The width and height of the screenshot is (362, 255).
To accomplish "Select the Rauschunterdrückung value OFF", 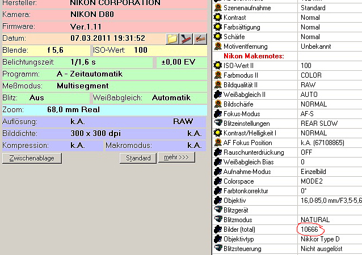I will [x=306, y=152].
